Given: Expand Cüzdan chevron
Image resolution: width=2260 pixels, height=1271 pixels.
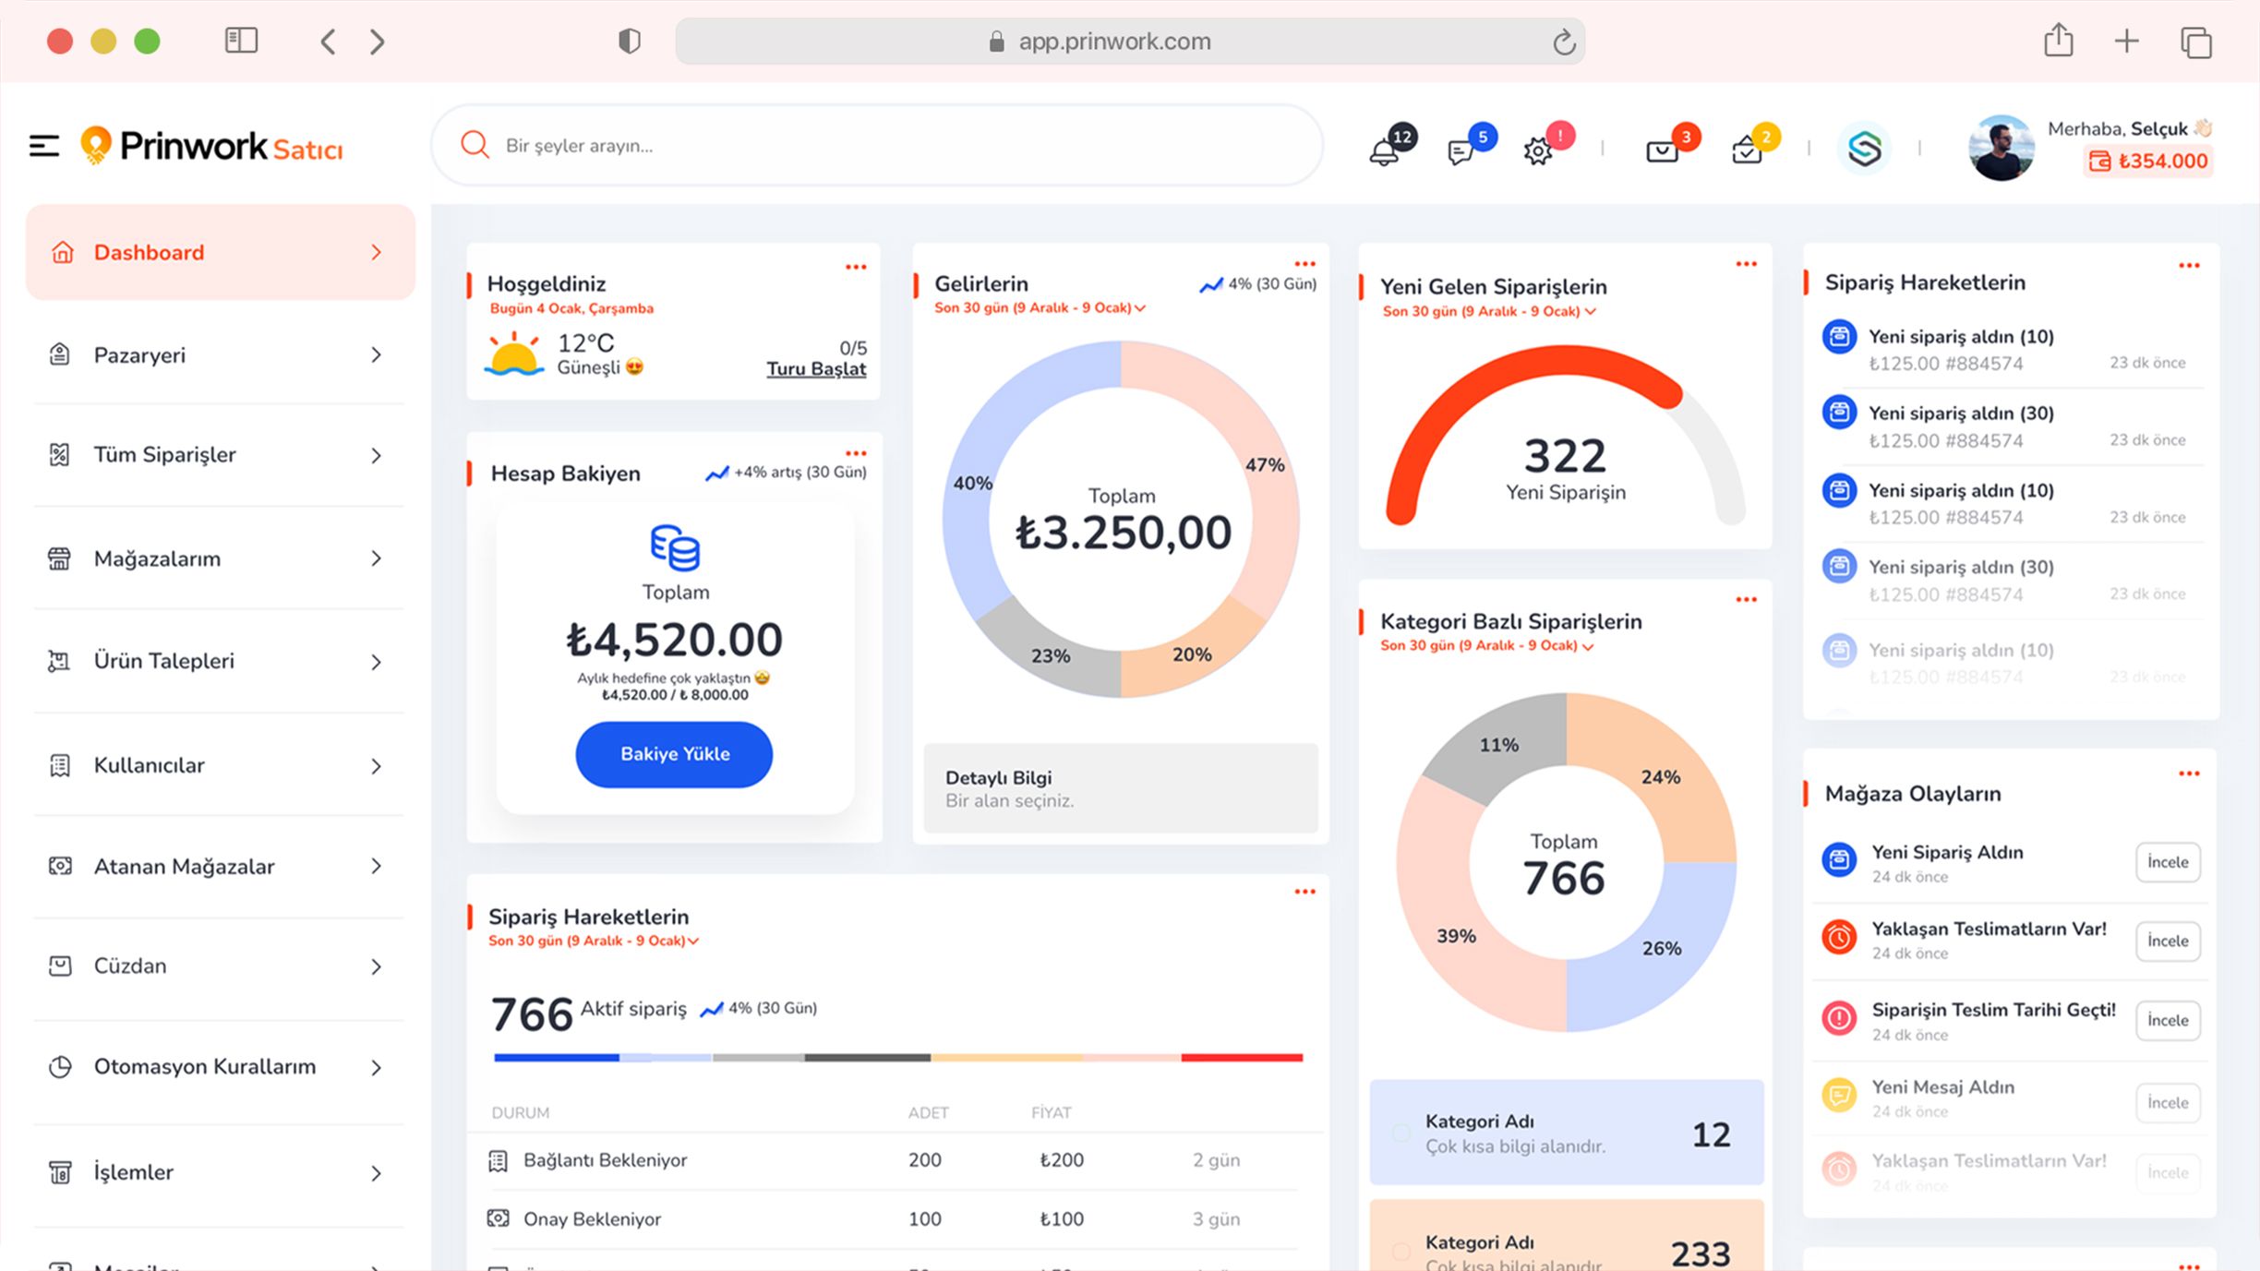Looking at the screenshot, I should pos(376,966).
